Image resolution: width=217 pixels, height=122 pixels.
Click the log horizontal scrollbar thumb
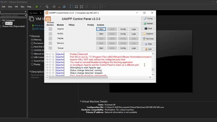[x=78, y=77]
